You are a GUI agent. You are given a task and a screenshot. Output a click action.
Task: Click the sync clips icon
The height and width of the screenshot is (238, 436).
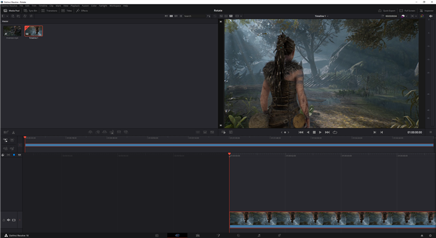pyautogui.click(x=24, y=16)
